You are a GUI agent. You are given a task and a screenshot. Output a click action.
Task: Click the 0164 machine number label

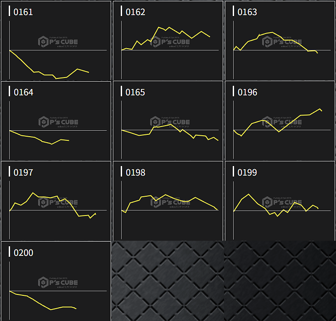coord(23,92)
